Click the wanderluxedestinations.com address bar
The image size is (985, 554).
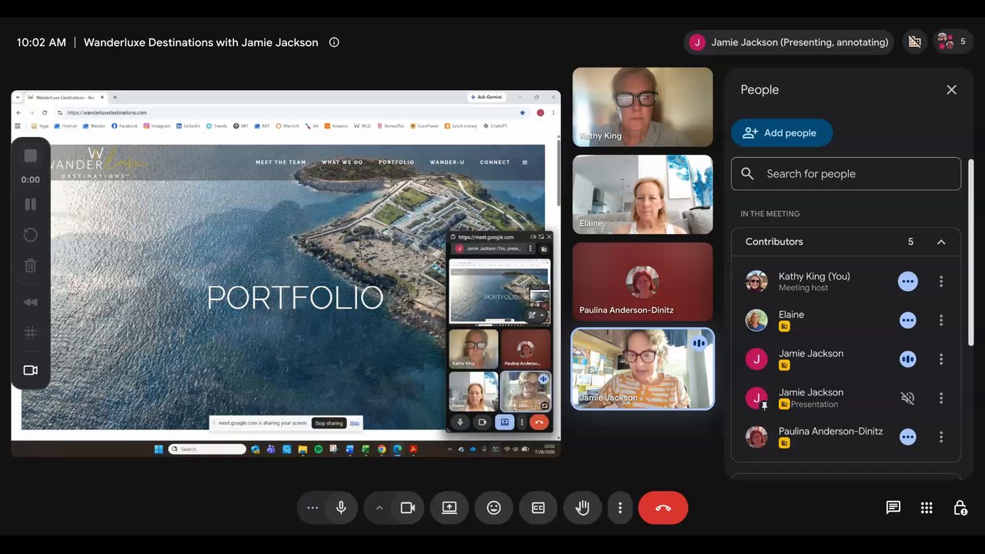coord(292,112)
